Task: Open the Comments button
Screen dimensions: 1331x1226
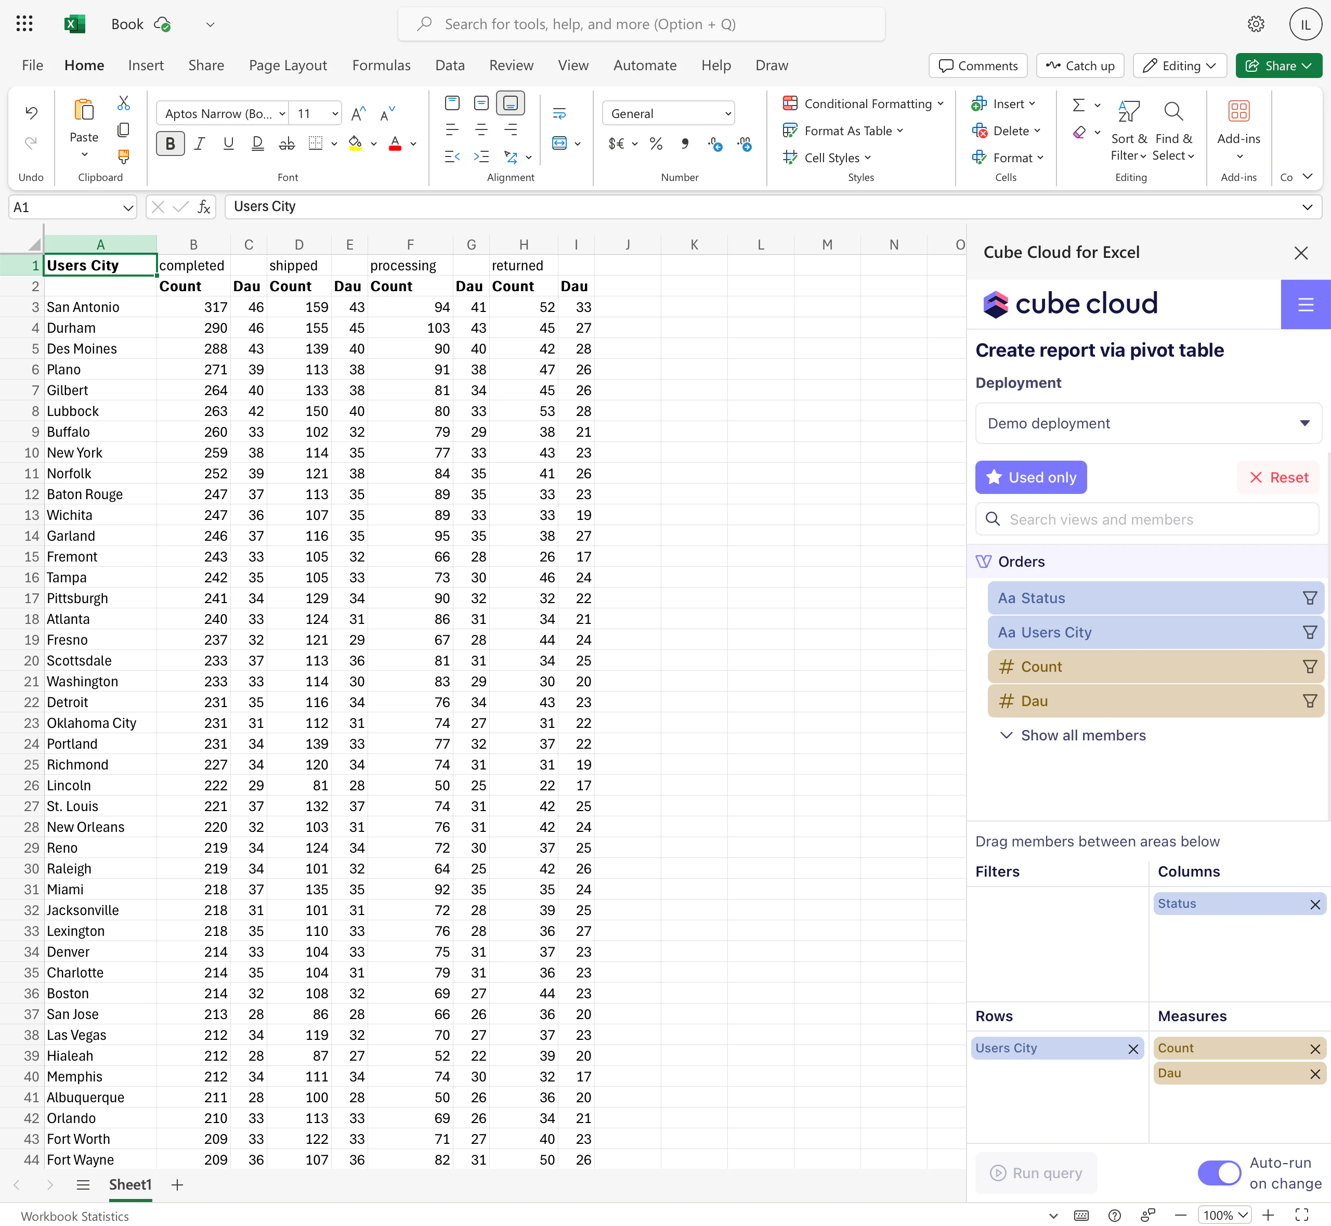Action: pos(977,65)
